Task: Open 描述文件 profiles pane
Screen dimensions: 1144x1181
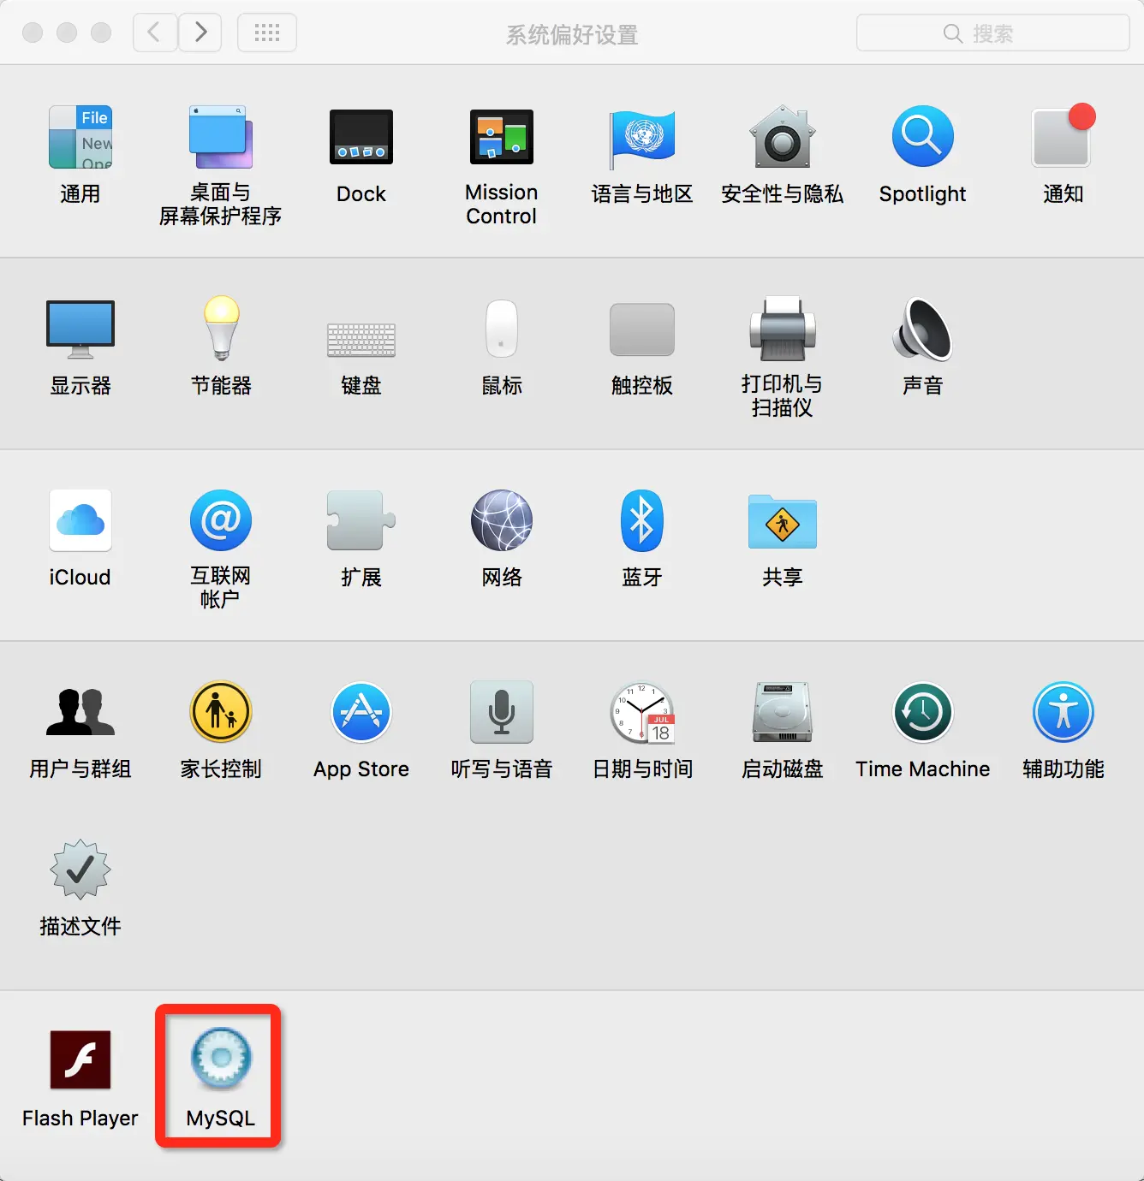Action: click(x=80, y=871)
